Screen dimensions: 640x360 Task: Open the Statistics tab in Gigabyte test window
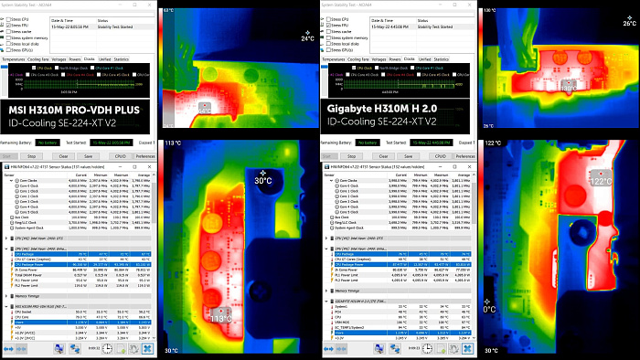coord(442,59)
